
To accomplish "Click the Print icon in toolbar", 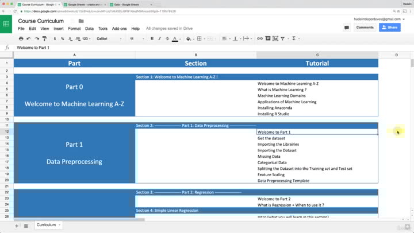I will (x=21, y=38).
